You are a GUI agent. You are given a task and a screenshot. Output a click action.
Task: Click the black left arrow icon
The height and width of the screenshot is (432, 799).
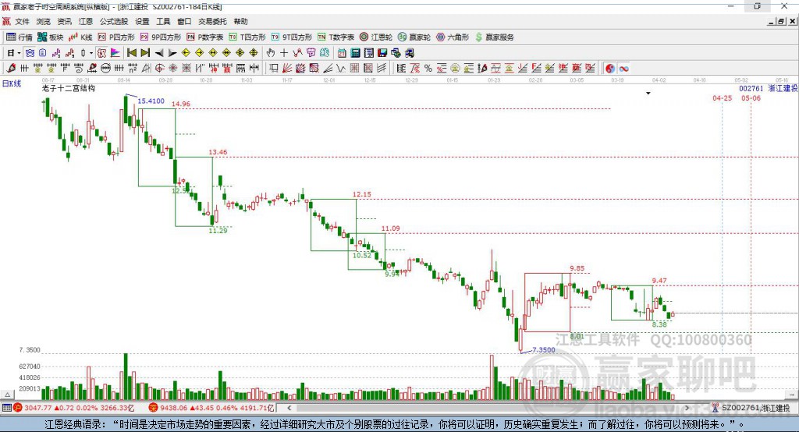[x=159, y=53]
